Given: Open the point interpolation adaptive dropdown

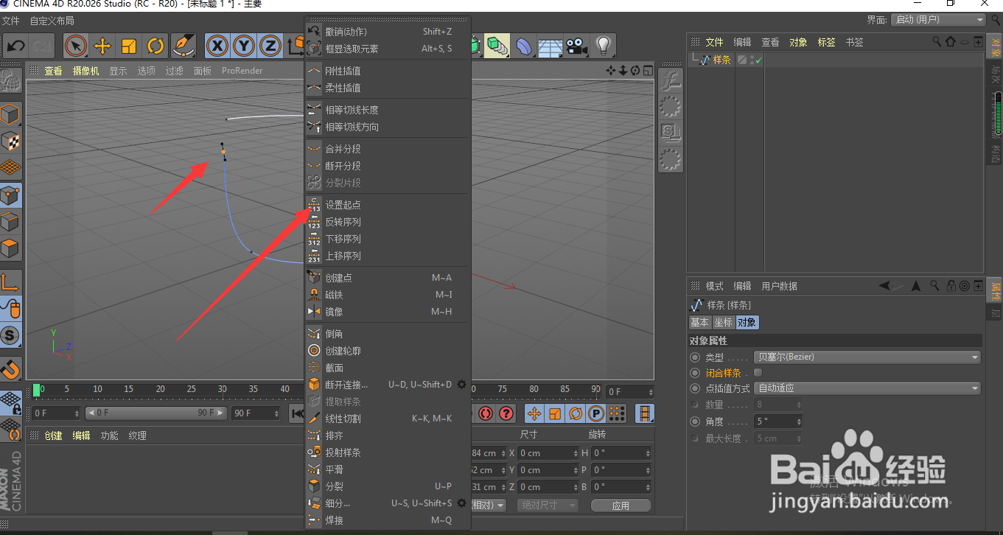Looking at the screenshot, I should point(867,388).
